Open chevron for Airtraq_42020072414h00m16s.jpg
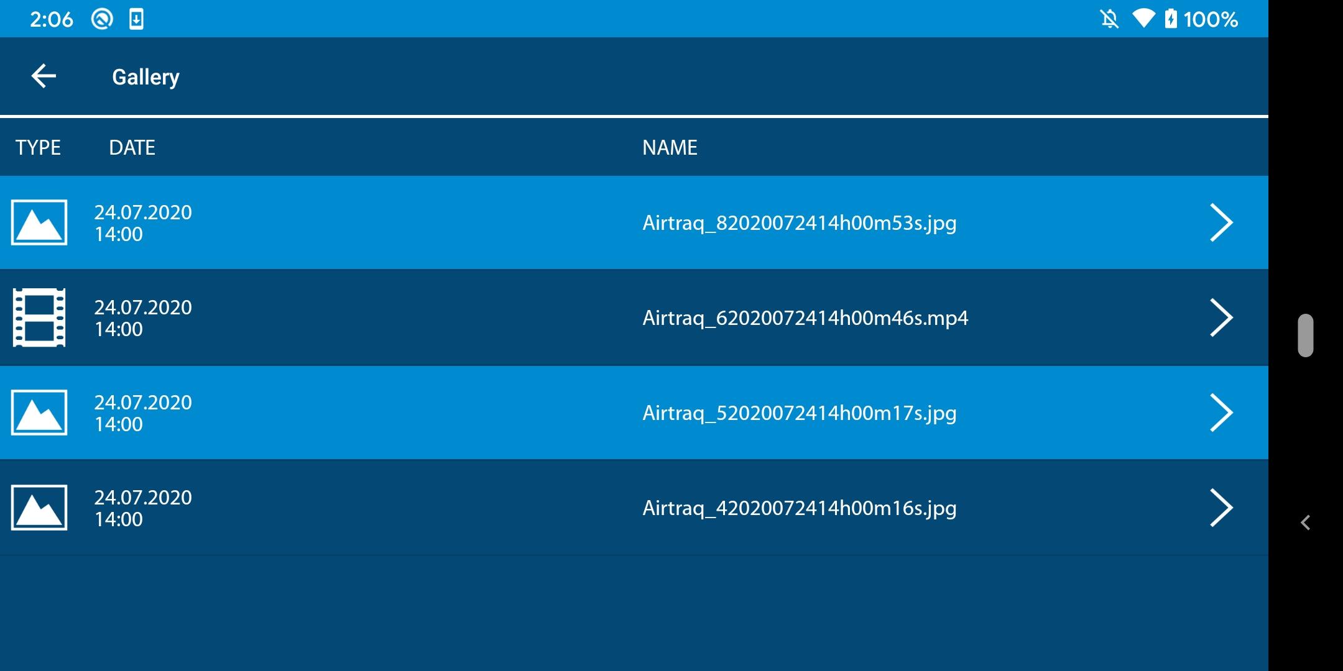The image size is (1343, 671). (x=1221, y=508)
